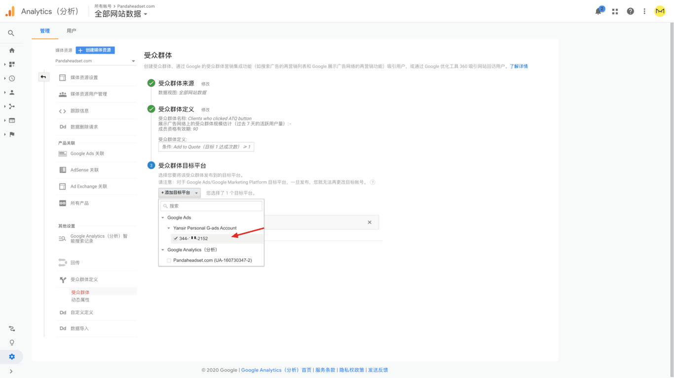Click the search icon in left sidebar

[x=11, y=33]
